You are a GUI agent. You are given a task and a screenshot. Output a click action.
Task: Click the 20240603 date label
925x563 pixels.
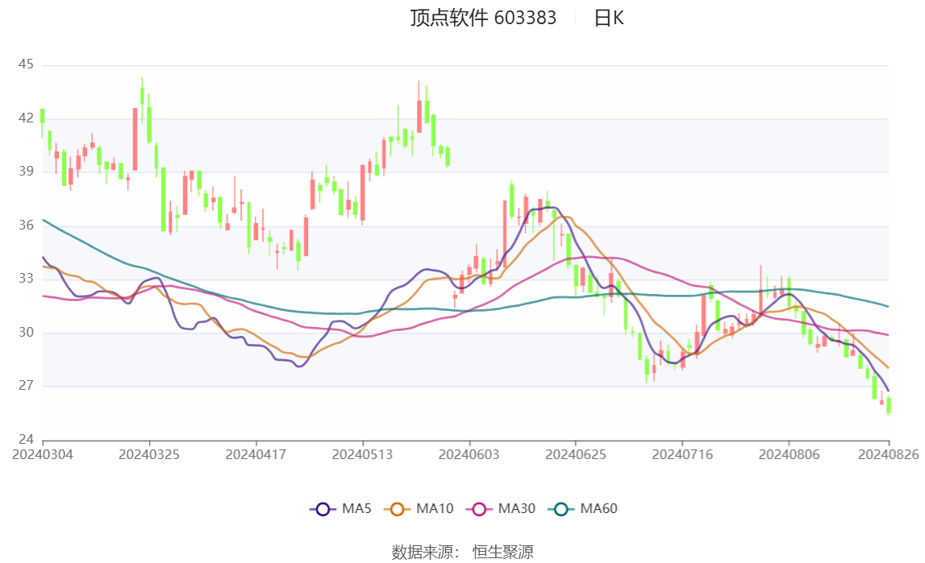pyautogui.click(x=469, y=454)
